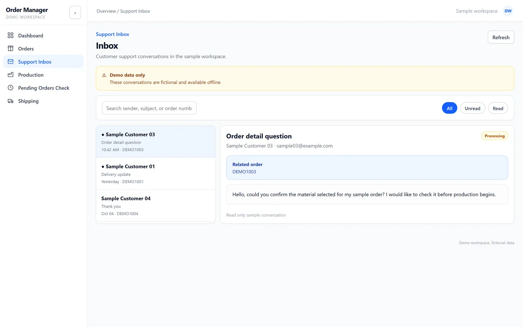
Task: Click the Sample workspace label in header
Action: coord(477,11)
